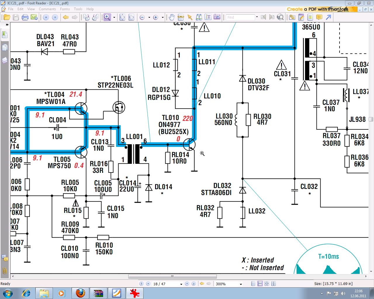The height and width of the screenshot is (299, 374).
Task: Open the Tools menu
Action: click(x=78, y=9)
